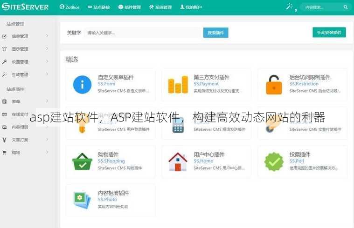Open the 系统管理 menu
The width and height of the screenshot is (354, 228).
click(x=160, y=7)
